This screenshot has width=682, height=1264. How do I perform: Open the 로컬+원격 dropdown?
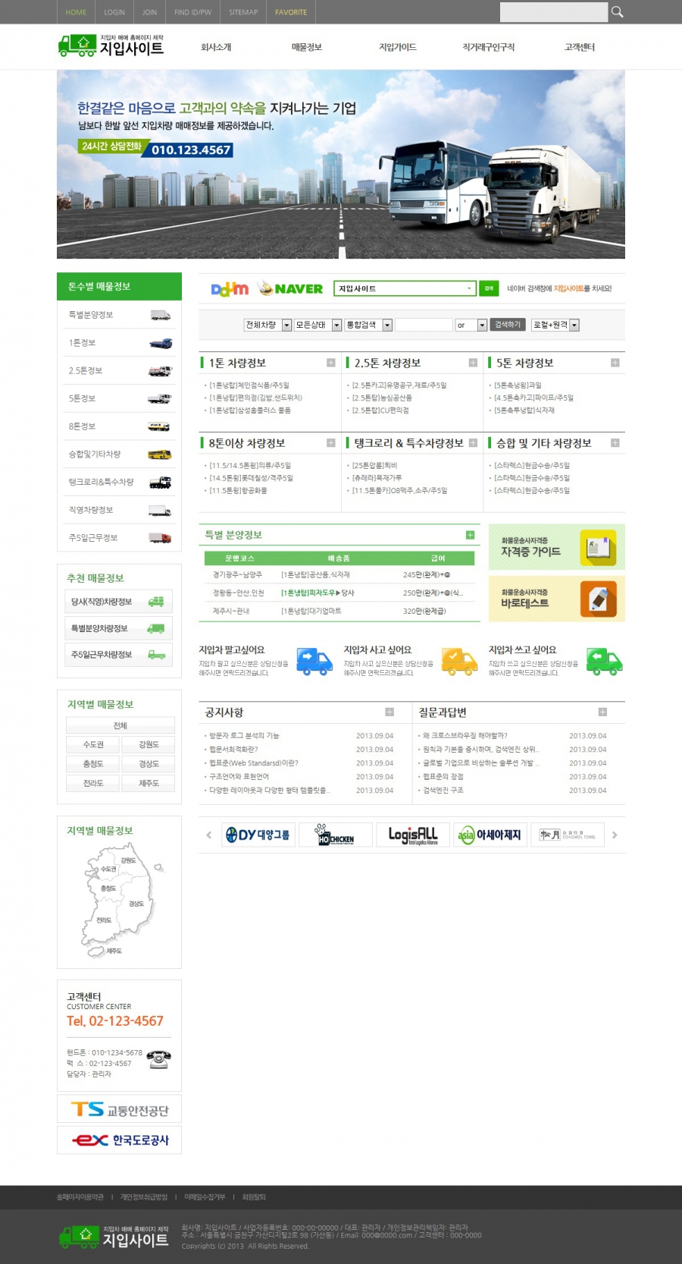(x=555, y=325)
